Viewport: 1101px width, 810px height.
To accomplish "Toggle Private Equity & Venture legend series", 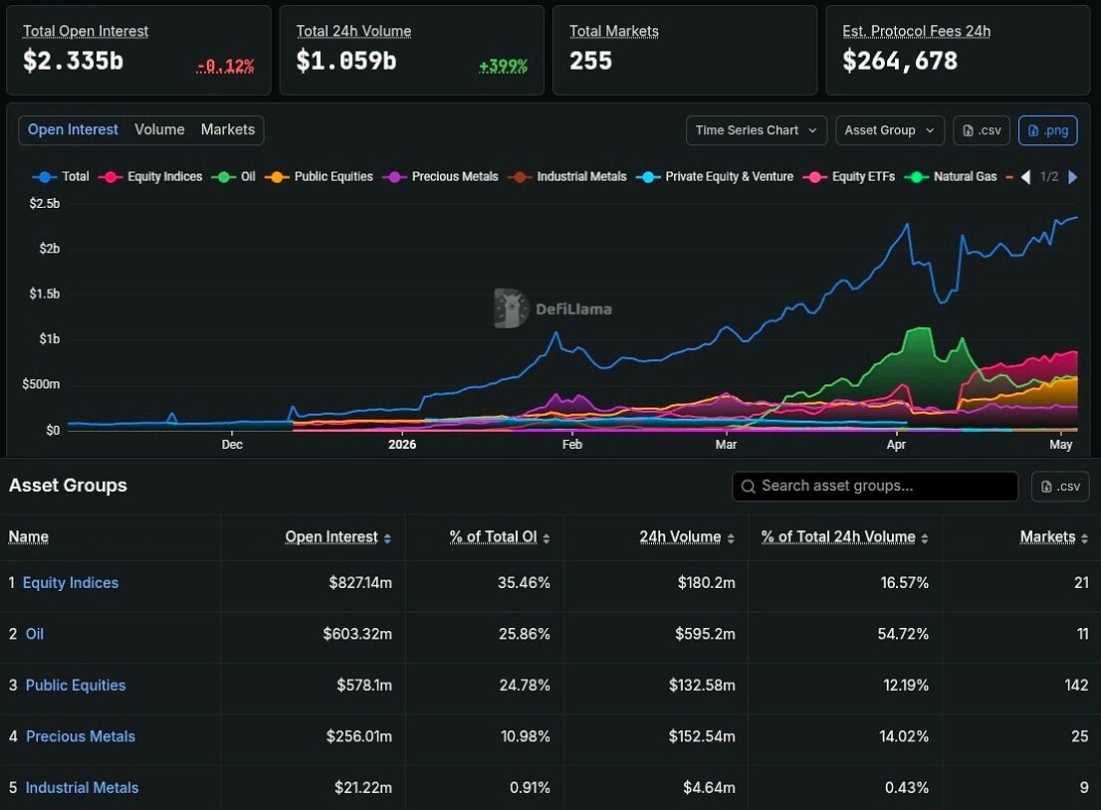I will [x=715, y=177].
